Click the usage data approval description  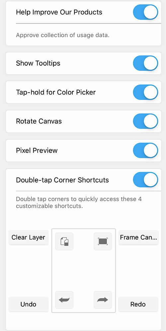63,35
